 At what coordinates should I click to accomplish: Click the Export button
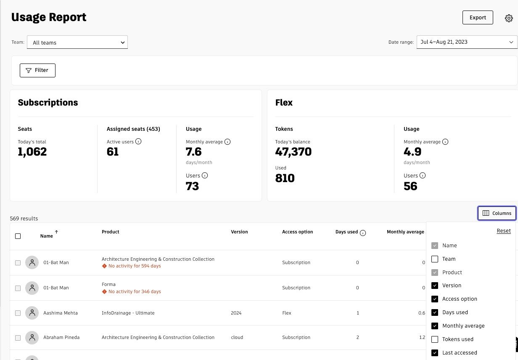pyautogui.click(x=478, y=17)
